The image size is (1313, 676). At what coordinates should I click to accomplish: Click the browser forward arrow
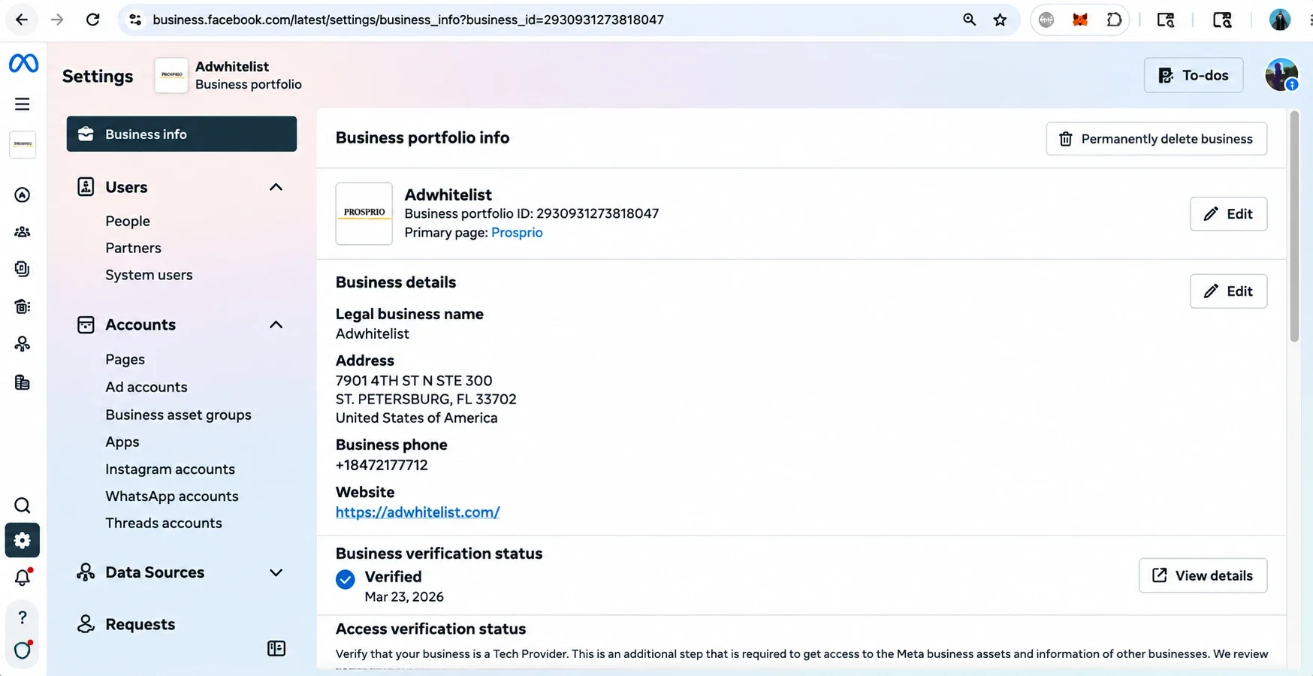pyautogui.click(x=57, y=20)
